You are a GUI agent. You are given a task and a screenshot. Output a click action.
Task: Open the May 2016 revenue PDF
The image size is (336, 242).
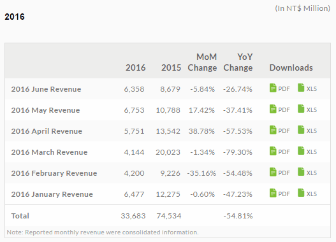(280, 109)
